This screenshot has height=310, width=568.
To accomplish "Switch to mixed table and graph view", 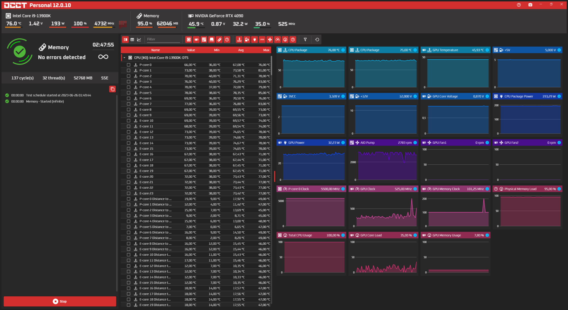I will (125, 39).
